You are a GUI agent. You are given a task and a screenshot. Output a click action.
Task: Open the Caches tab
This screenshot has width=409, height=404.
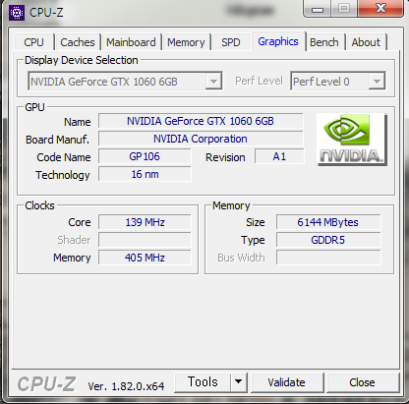click(x=78, y=42)
